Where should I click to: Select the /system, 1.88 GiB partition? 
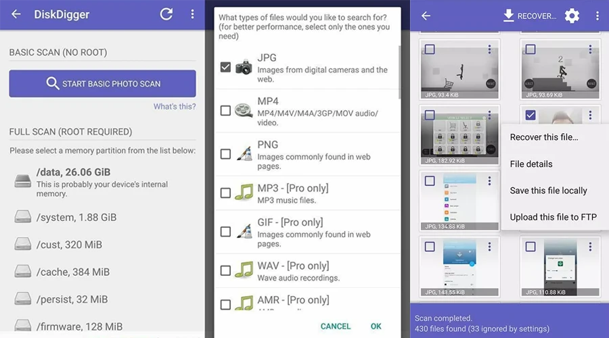click(103, 217)
